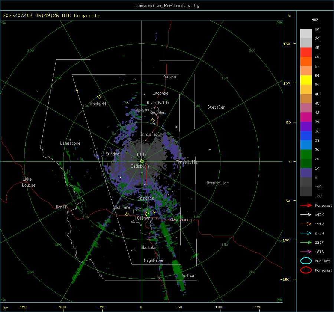
Task: Click the Lake Louise label
Action: point(29,182)
